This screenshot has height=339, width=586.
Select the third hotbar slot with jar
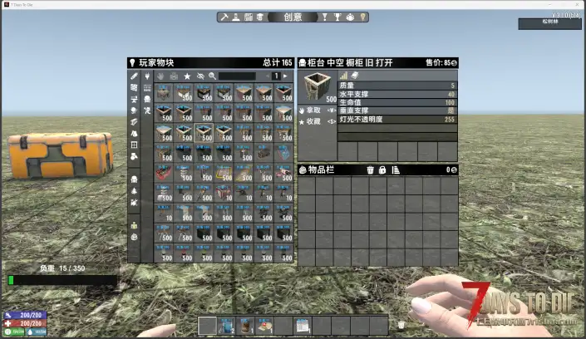point(245,326)
